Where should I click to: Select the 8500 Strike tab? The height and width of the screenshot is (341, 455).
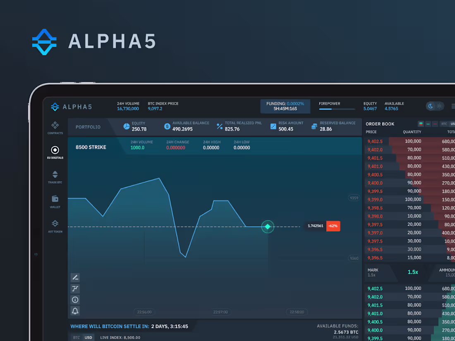point(91,147)
